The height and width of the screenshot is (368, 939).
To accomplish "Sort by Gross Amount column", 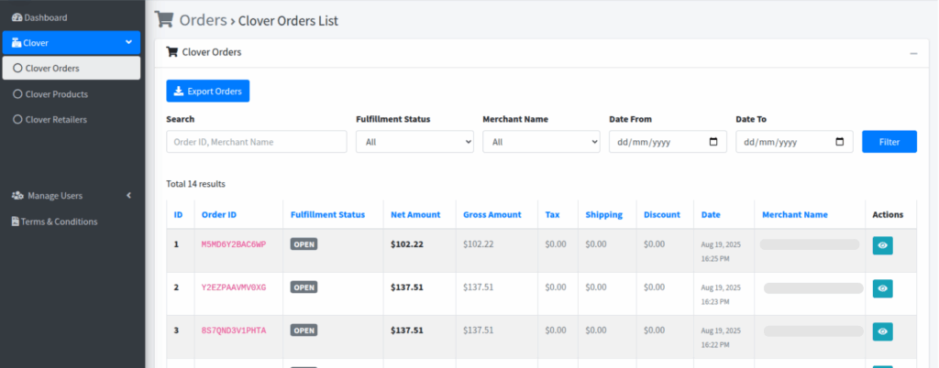I will [x=492, y=214].
